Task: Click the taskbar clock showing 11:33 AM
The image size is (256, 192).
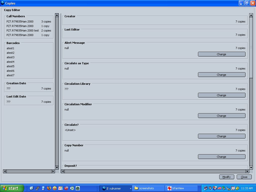Action: coord(247,188)
